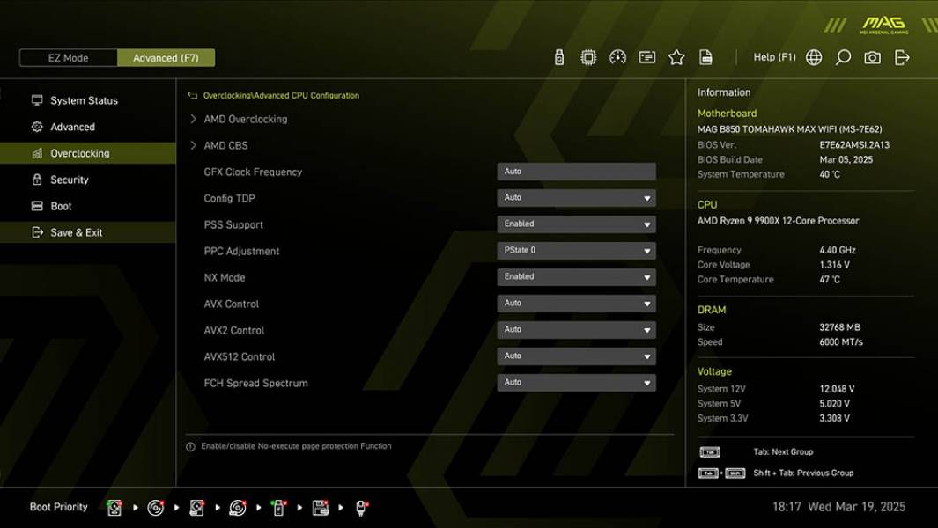This screenshot has height=528, width=938.
Task: Select the first optical disc boot device
Action: pos(156,508)
